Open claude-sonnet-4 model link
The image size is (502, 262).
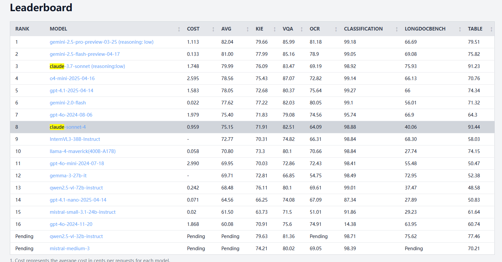click(68, 127)
